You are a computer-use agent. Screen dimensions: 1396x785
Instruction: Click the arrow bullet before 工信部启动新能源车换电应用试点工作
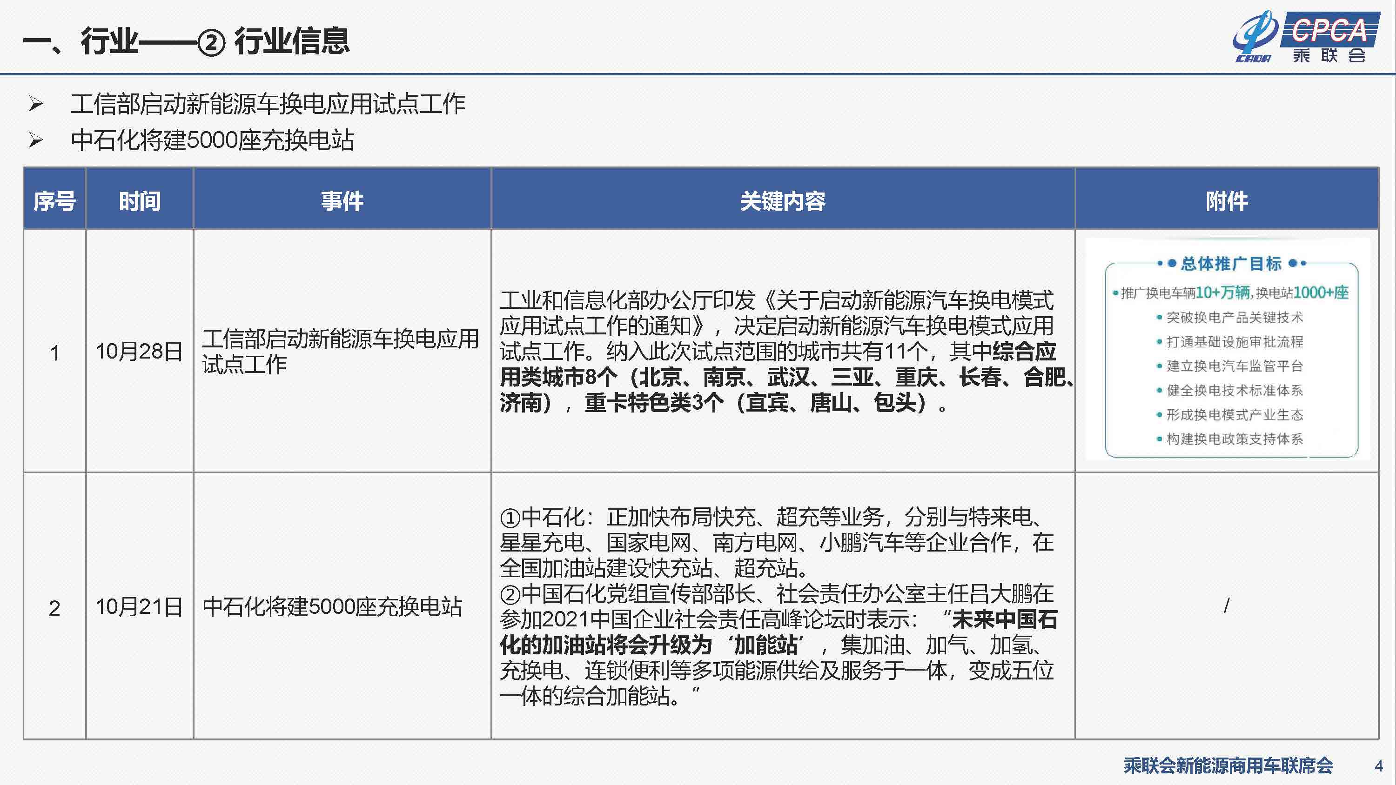pyautogui.click(x=36, y=104)
